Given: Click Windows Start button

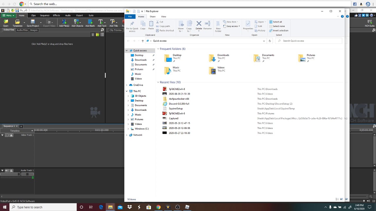Looking at the screenshot, I should (x=5, y=207).
